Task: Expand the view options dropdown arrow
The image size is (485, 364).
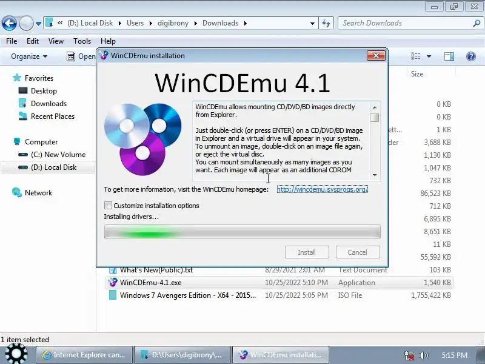Action: [x=429, y=56]
